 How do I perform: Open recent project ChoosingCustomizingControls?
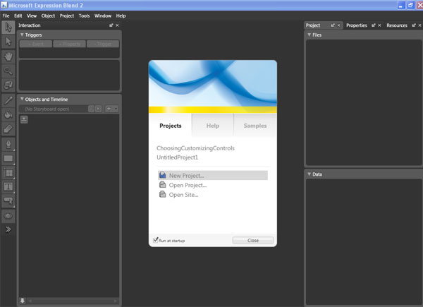pos(195,148)
